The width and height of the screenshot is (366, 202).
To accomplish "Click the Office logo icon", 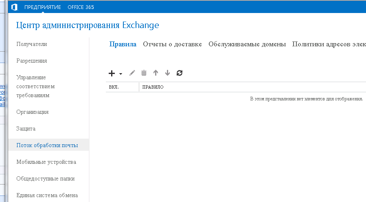I will point(14,7).
